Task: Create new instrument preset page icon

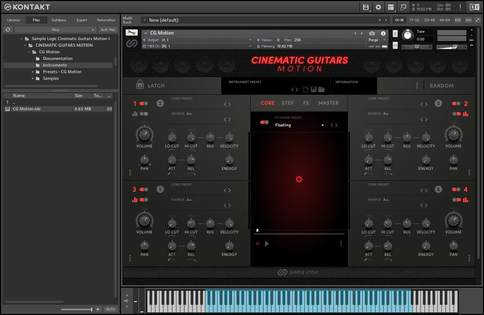Action: 306,89
